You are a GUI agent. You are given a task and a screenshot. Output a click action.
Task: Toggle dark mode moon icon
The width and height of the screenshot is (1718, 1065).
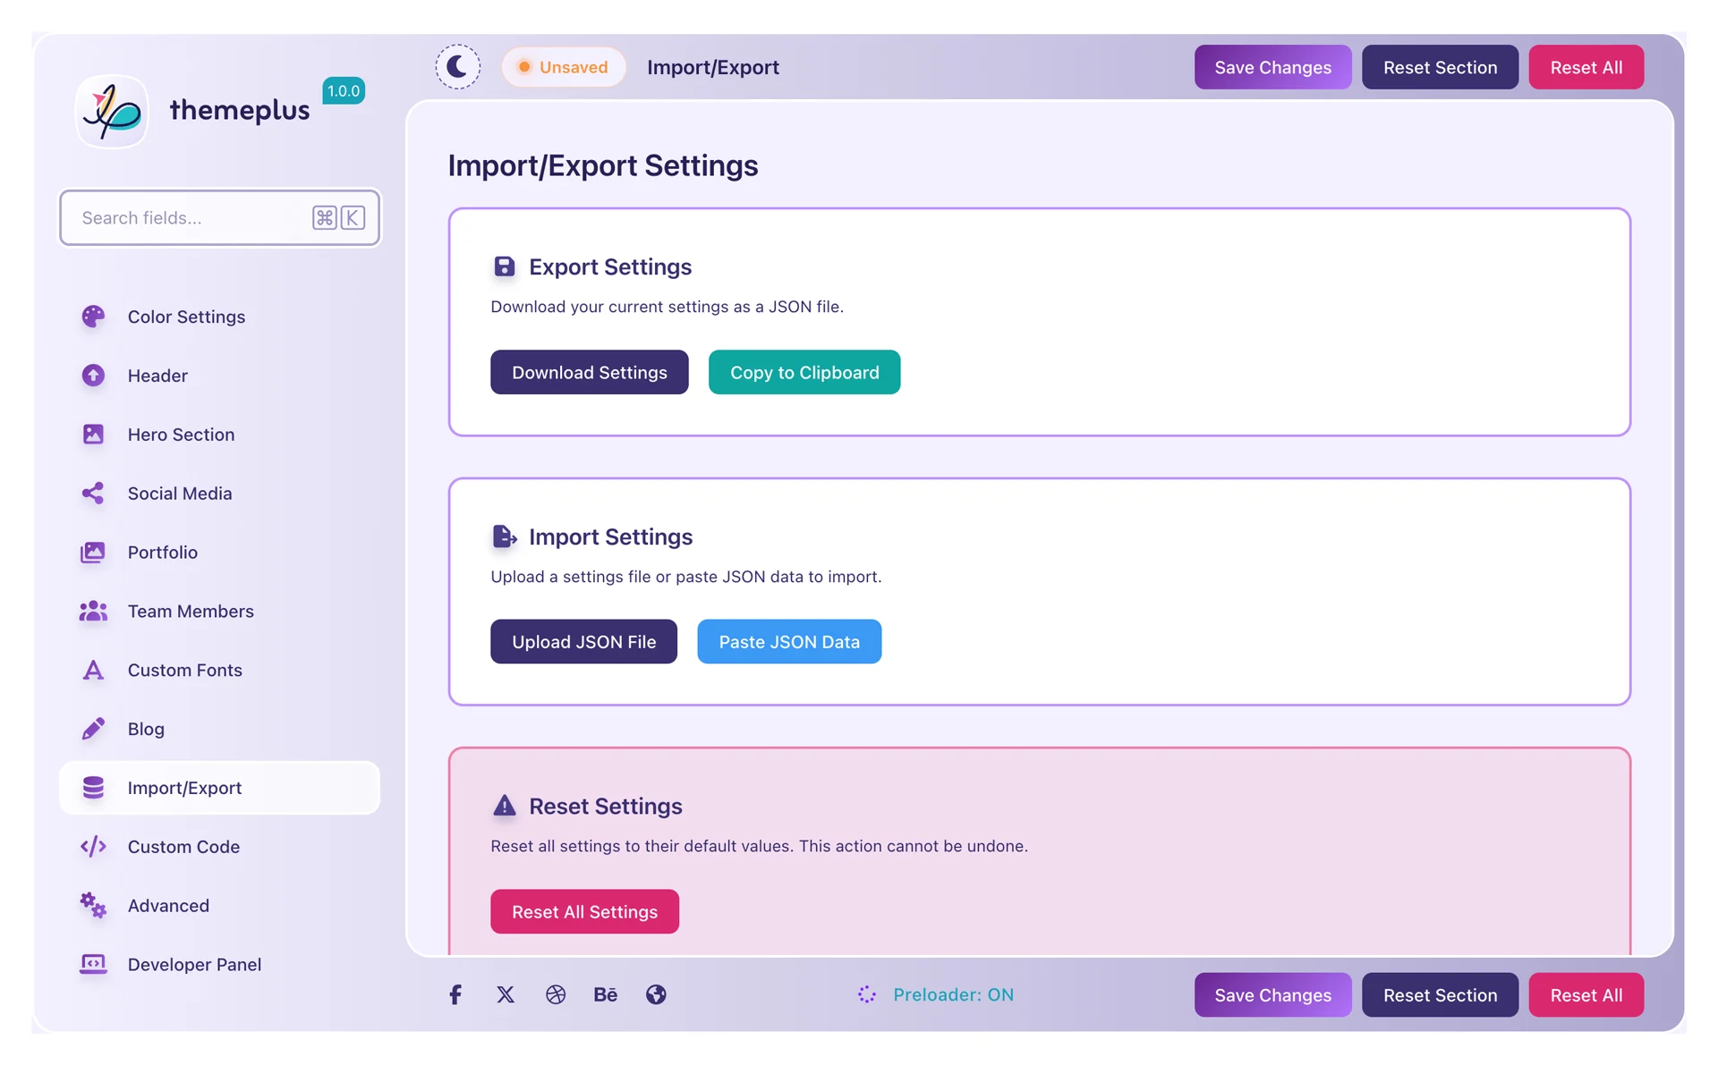(x=457, y=67)
